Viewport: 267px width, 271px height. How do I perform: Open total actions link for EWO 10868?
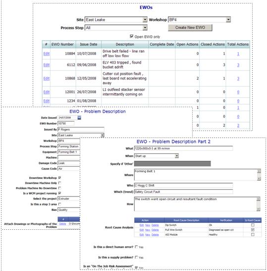pos(238,78)
